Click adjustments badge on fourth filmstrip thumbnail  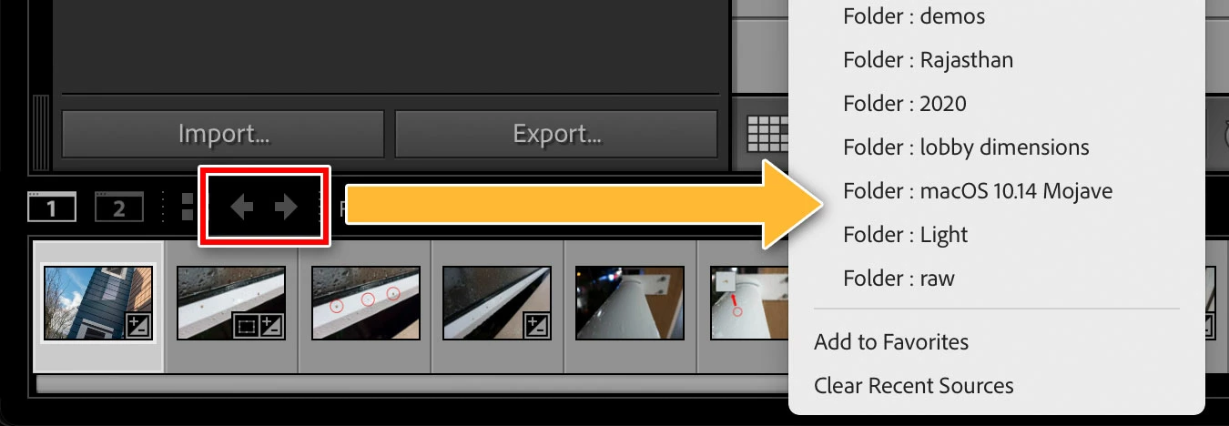[538, 326]
